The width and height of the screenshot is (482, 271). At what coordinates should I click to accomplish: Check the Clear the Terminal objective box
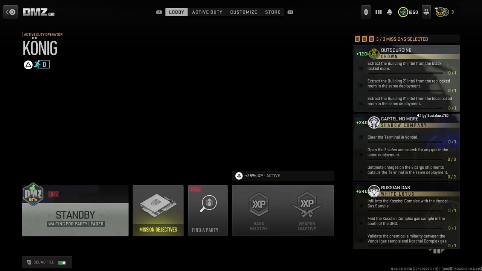point(361,137)
